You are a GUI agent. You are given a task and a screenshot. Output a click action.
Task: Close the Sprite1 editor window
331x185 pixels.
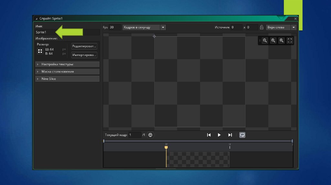tap(295, 19)
